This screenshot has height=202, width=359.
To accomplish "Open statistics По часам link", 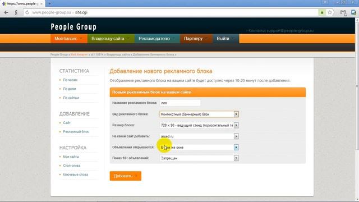I will pos(70,80).
